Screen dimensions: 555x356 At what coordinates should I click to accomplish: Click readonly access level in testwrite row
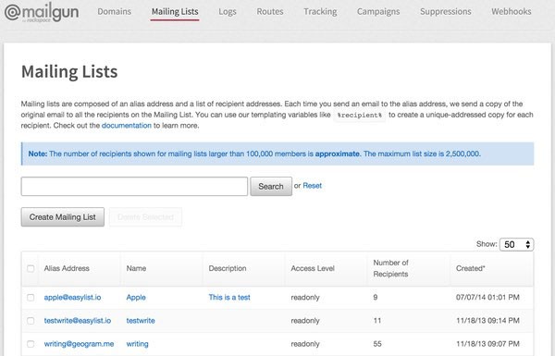305,321
